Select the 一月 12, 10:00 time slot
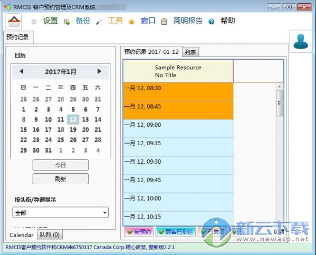 [178, 202]
